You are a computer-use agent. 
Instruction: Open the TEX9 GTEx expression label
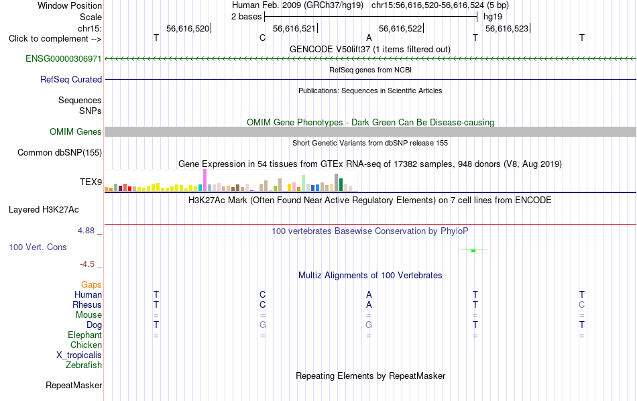pos(91,182)
